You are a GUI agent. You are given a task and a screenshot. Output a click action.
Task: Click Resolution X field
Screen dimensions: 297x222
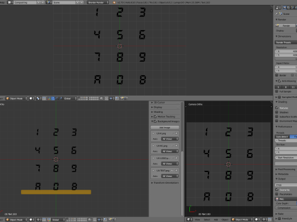tap(286, 51)
